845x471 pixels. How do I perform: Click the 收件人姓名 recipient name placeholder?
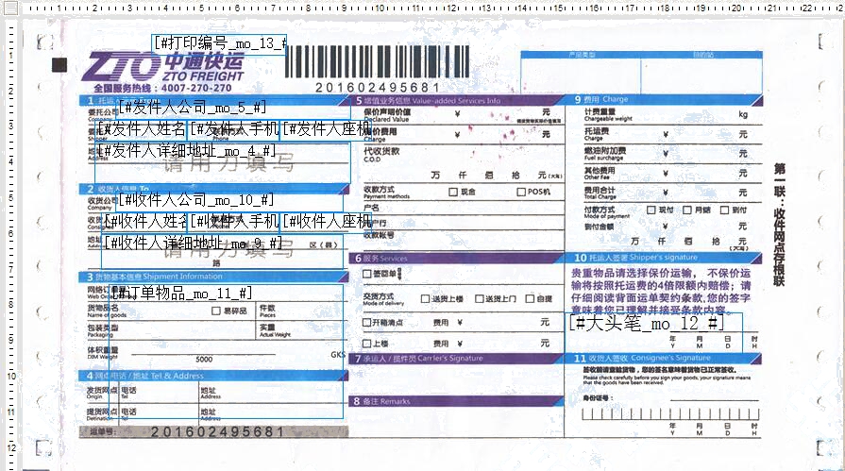click(145, 222)
